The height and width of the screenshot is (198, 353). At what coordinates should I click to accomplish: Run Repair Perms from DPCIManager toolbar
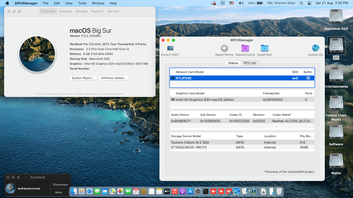(224, 48)
